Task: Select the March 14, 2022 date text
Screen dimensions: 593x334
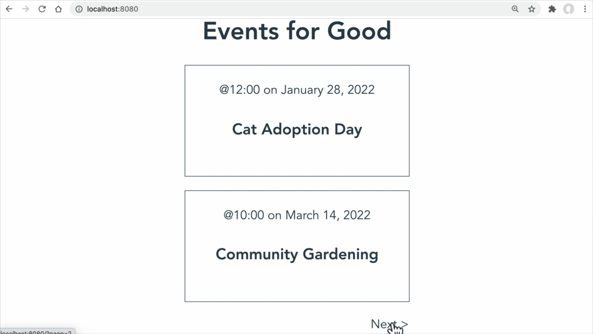Action: tap(328, 215)
